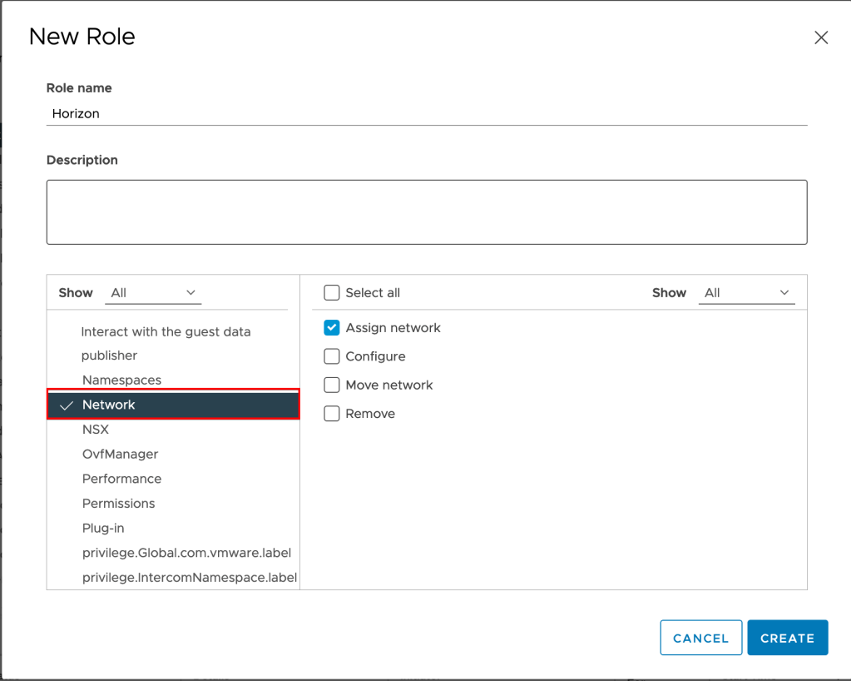
Task: Select Interact with the guest data publisher
Action: (165, 343)
